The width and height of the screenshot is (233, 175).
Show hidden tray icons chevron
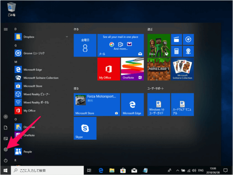coord(178,170)
